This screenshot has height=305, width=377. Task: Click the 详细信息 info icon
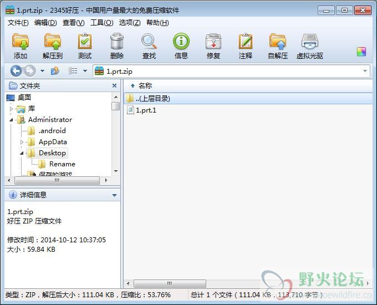click(x=13, y=195)
